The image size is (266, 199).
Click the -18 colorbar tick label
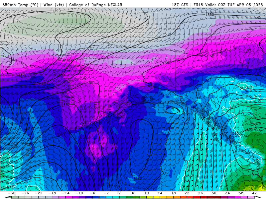[x=52, y=193]
